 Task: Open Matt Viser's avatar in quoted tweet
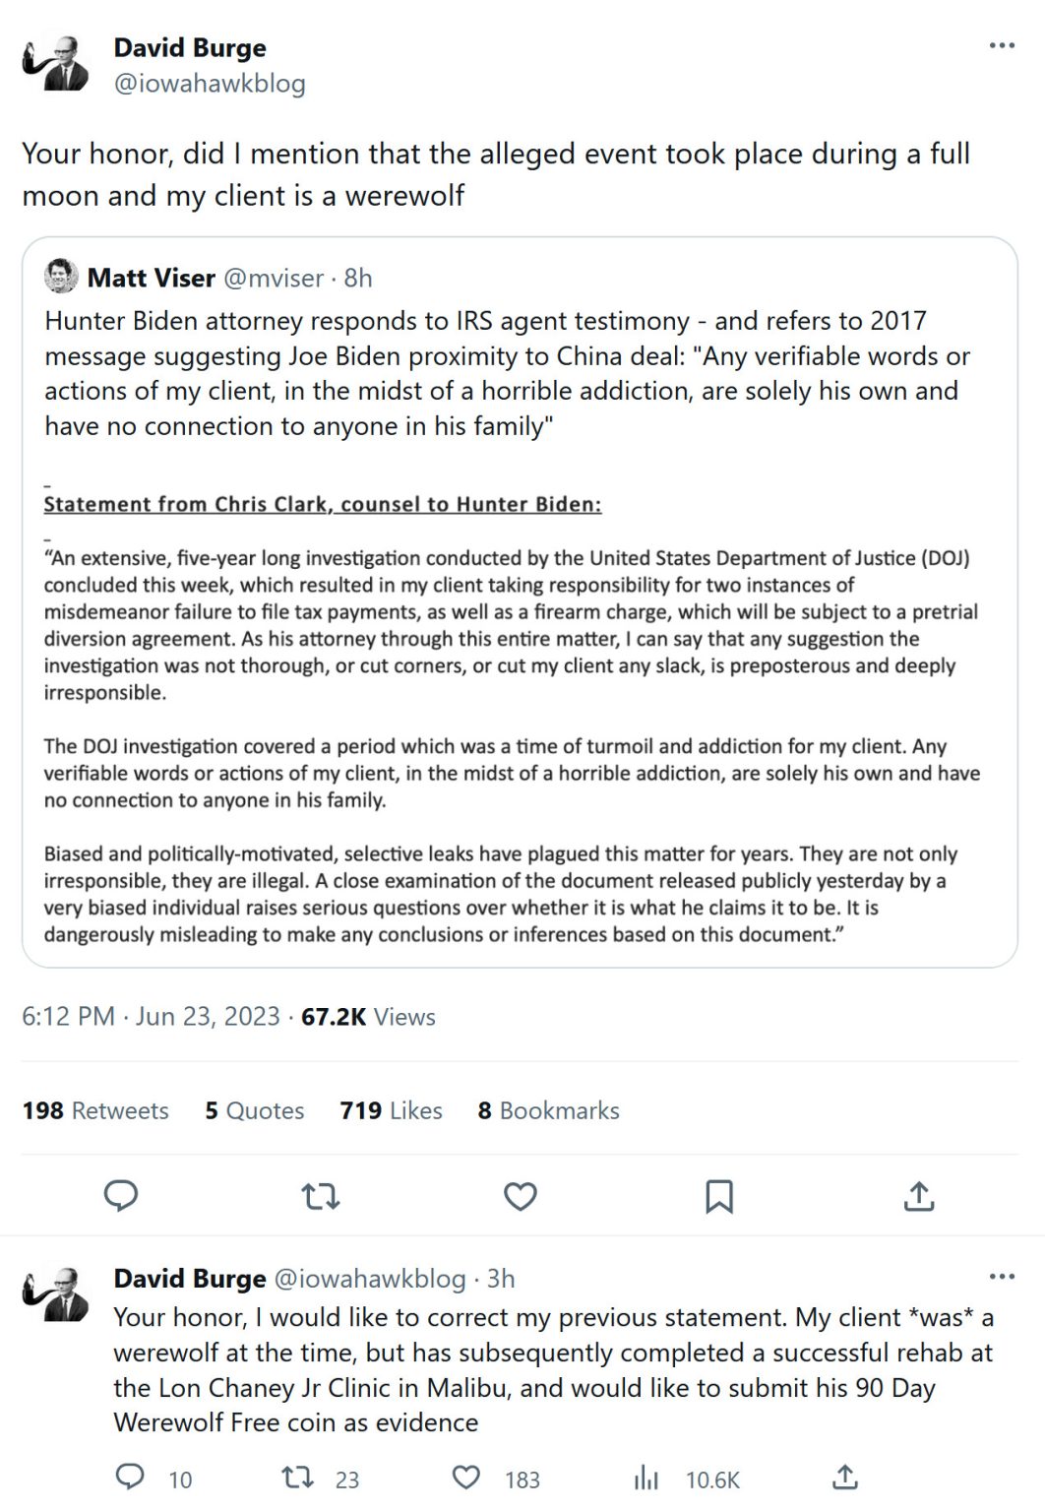(x=61, y=277)
